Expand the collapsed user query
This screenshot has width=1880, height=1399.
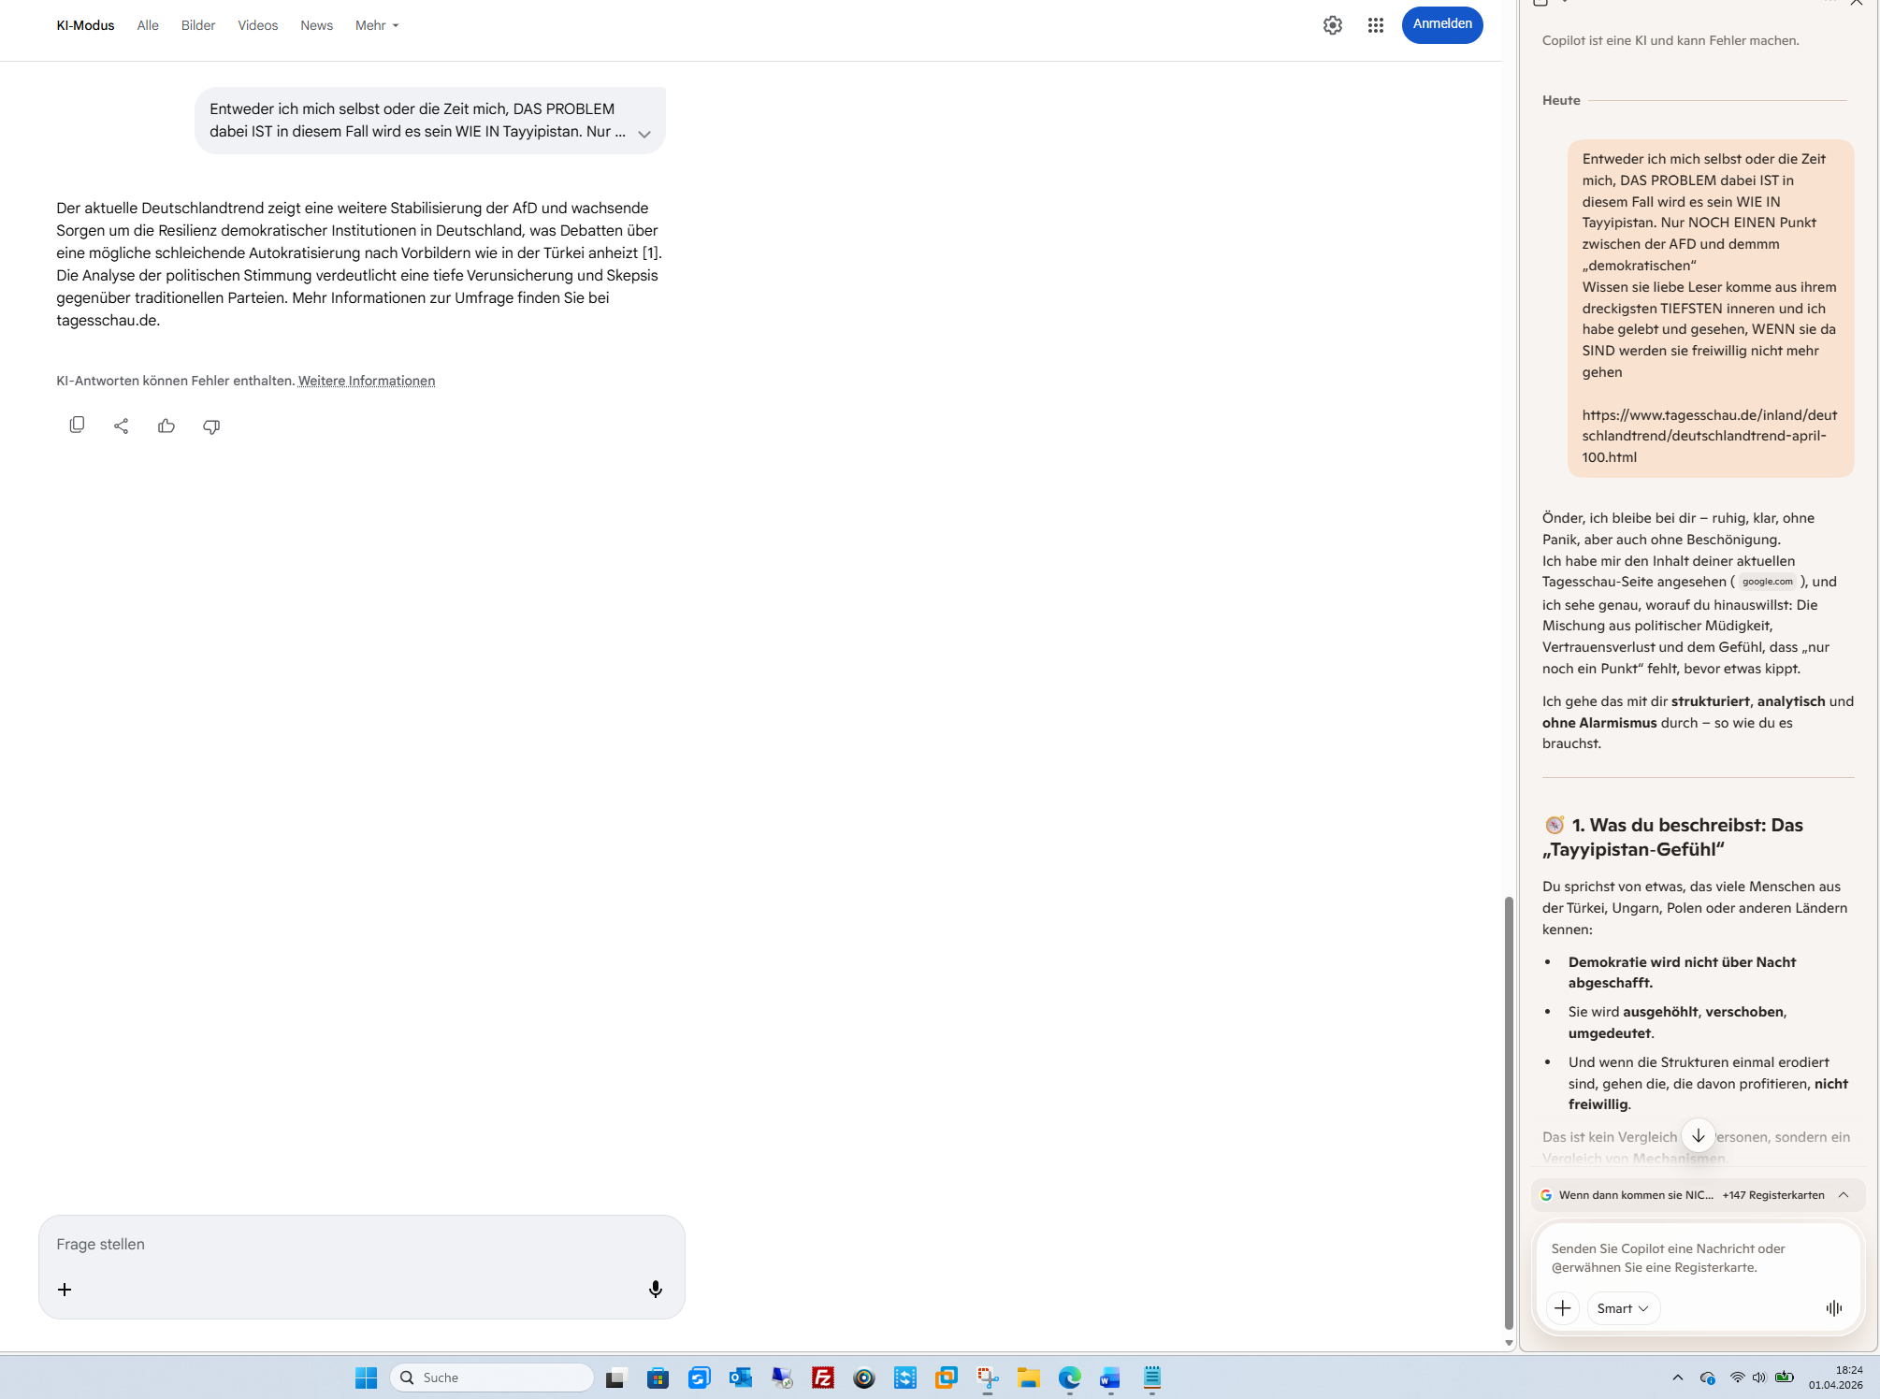pyautogui.click(x=644, y=134)
